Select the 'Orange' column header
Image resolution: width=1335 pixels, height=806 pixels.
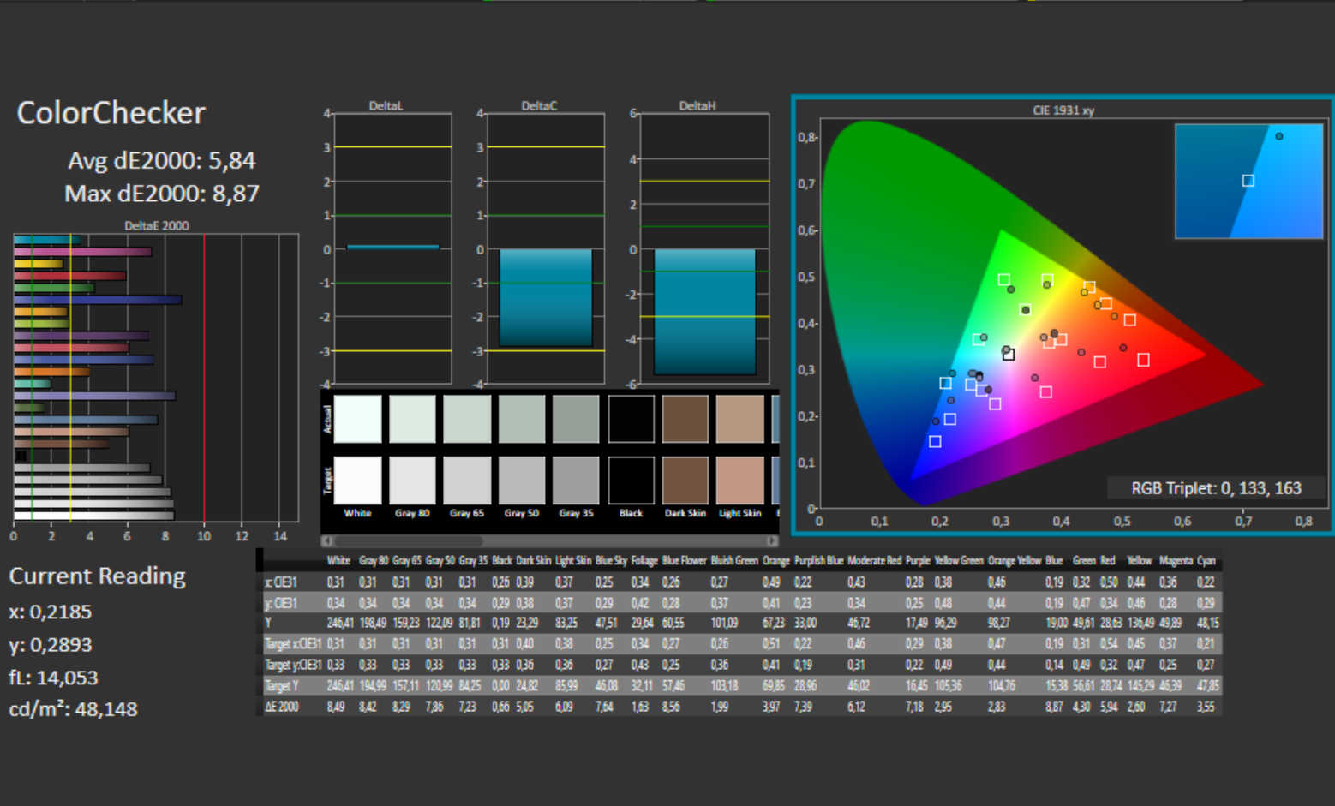(x=775, y=561)
